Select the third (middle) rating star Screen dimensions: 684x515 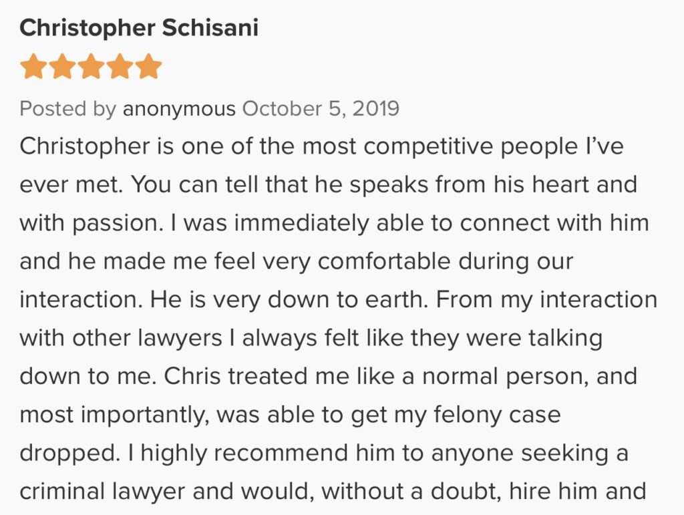point(91,67)
